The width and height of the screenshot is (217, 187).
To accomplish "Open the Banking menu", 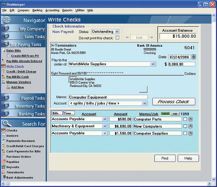I will pyautogui.click(x=37, y=10).
